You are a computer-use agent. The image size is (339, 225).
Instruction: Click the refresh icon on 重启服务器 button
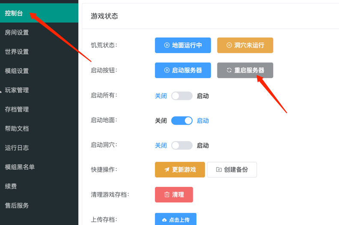(x=229, y=71)
